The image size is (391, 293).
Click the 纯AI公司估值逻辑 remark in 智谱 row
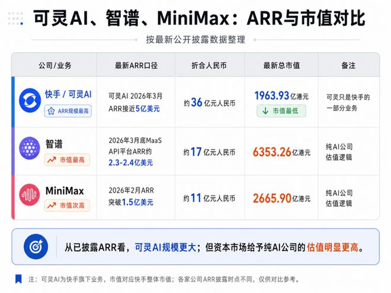point(339,152)
